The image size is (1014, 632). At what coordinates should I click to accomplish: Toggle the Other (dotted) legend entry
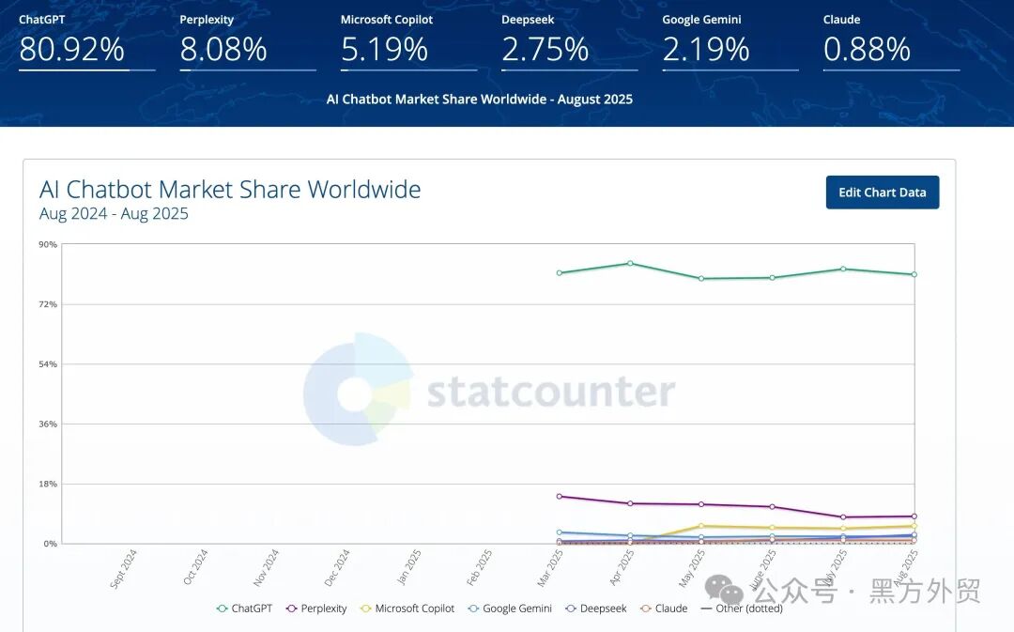tap(740, 609)
